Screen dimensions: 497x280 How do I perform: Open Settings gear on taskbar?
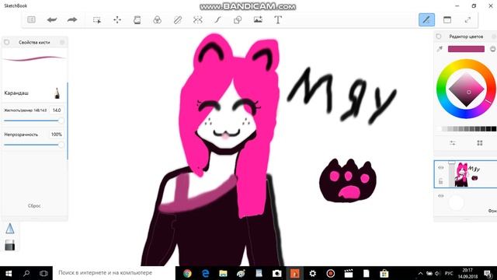[x=312, y=273]
